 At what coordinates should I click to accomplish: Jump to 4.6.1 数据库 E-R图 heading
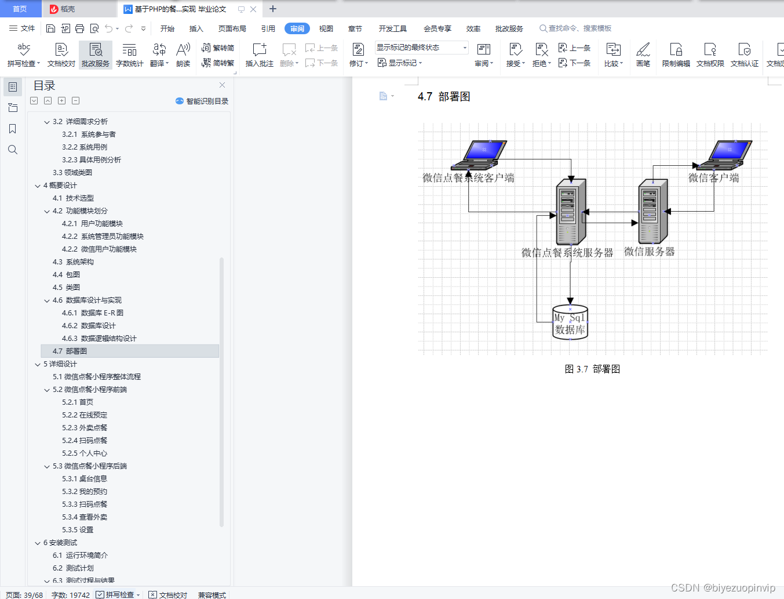(x=93, y=313)
